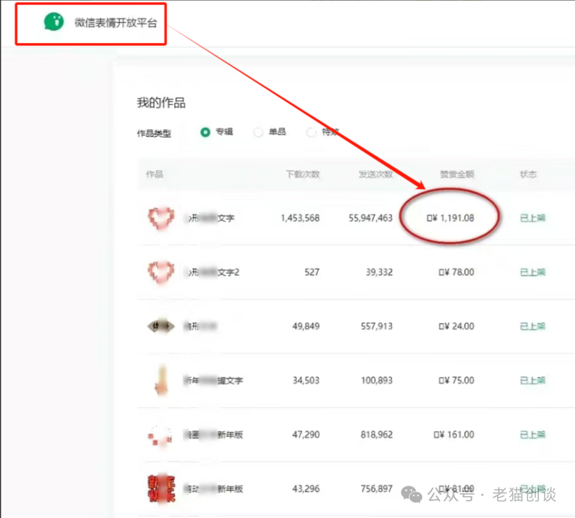Open the 微信表情开放平台 home title
Viewport: 575px width, 518px height.
(116, 23)
